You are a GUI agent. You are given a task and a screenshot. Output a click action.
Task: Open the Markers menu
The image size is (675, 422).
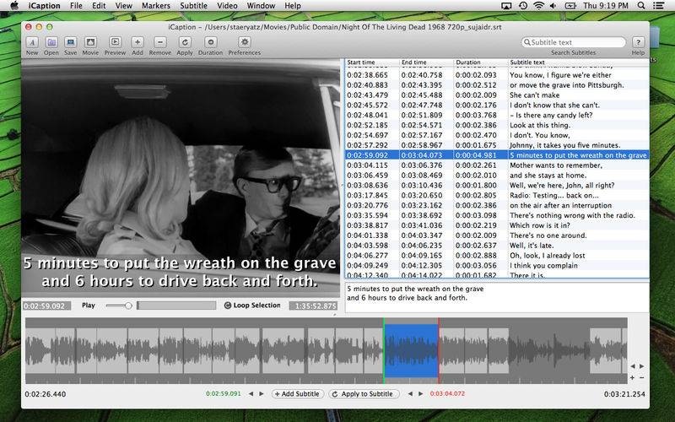(156, 6)
